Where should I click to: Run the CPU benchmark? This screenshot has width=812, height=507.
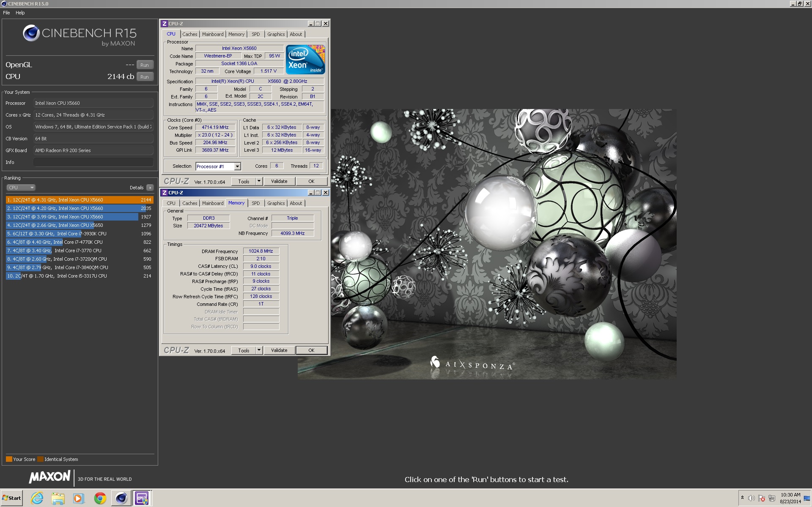coord(145,76)
